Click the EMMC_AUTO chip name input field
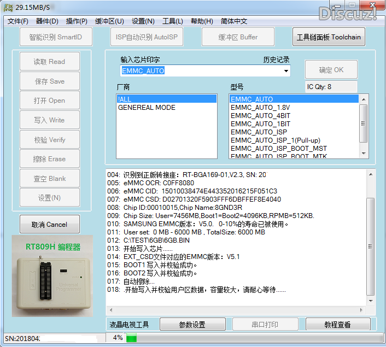The image size is (386, 347). coord(200,71)
